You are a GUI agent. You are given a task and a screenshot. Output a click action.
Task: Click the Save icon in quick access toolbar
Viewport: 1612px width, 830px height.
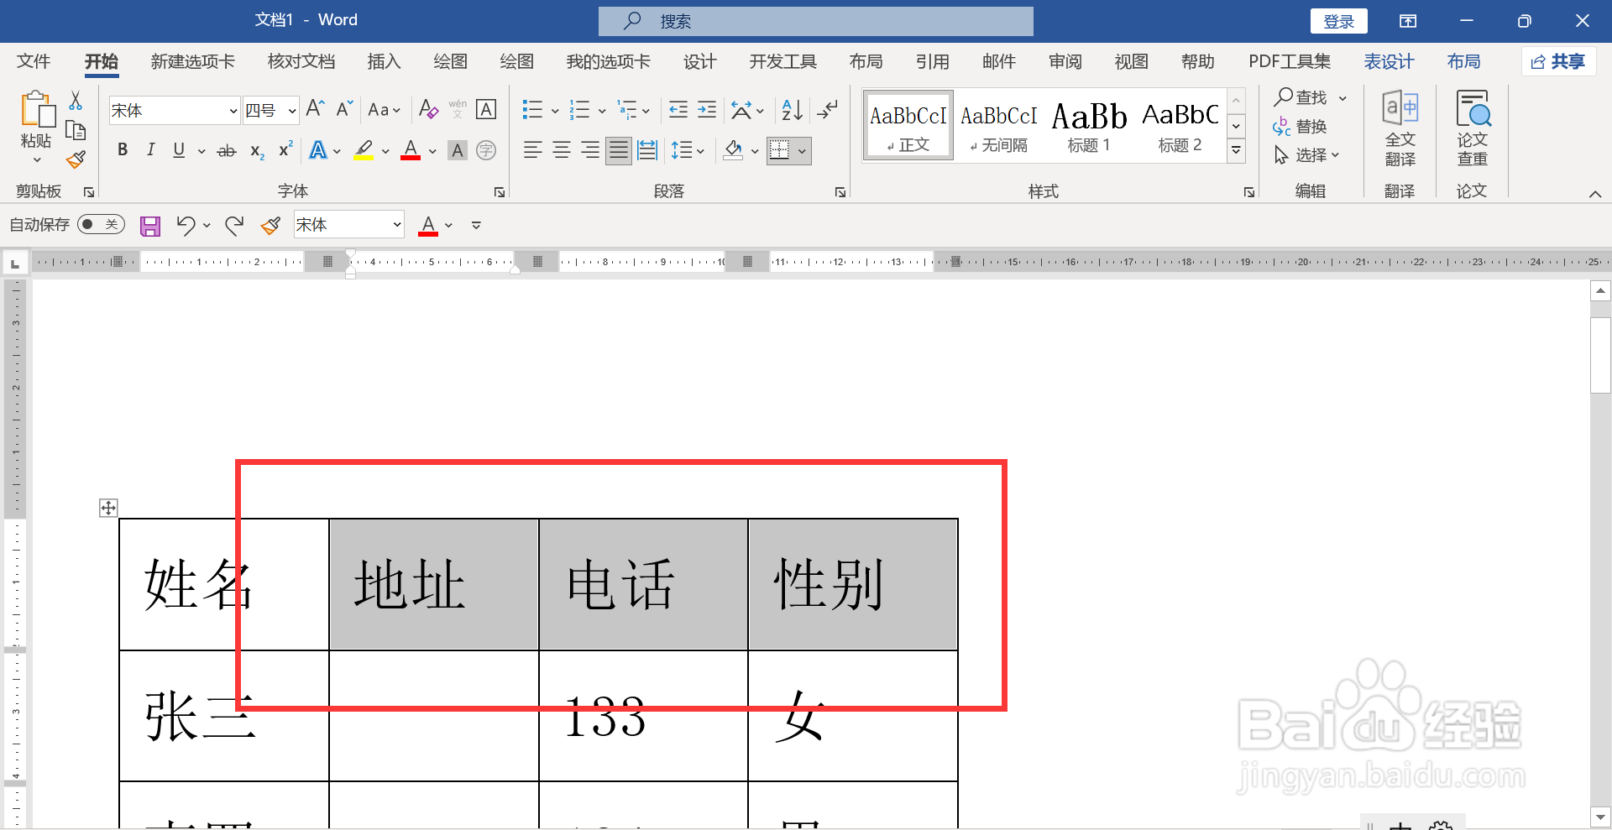pos(150,225)
